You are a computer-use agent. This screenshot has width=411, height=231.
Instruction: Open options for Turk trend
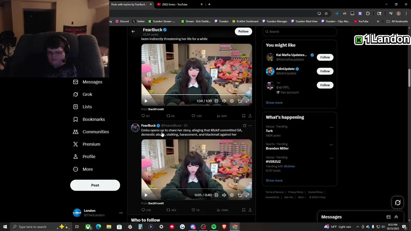(331, 127)
